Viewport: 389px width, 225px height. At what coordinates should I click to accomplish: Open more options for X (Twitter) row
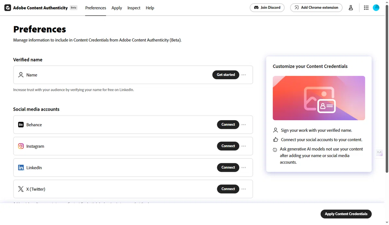click(244, 189)
